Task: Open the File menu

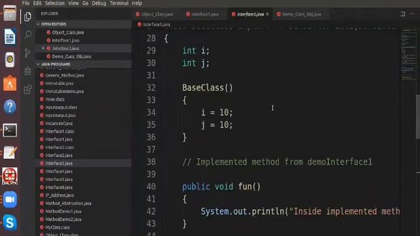Action: [x=26, y=3]
